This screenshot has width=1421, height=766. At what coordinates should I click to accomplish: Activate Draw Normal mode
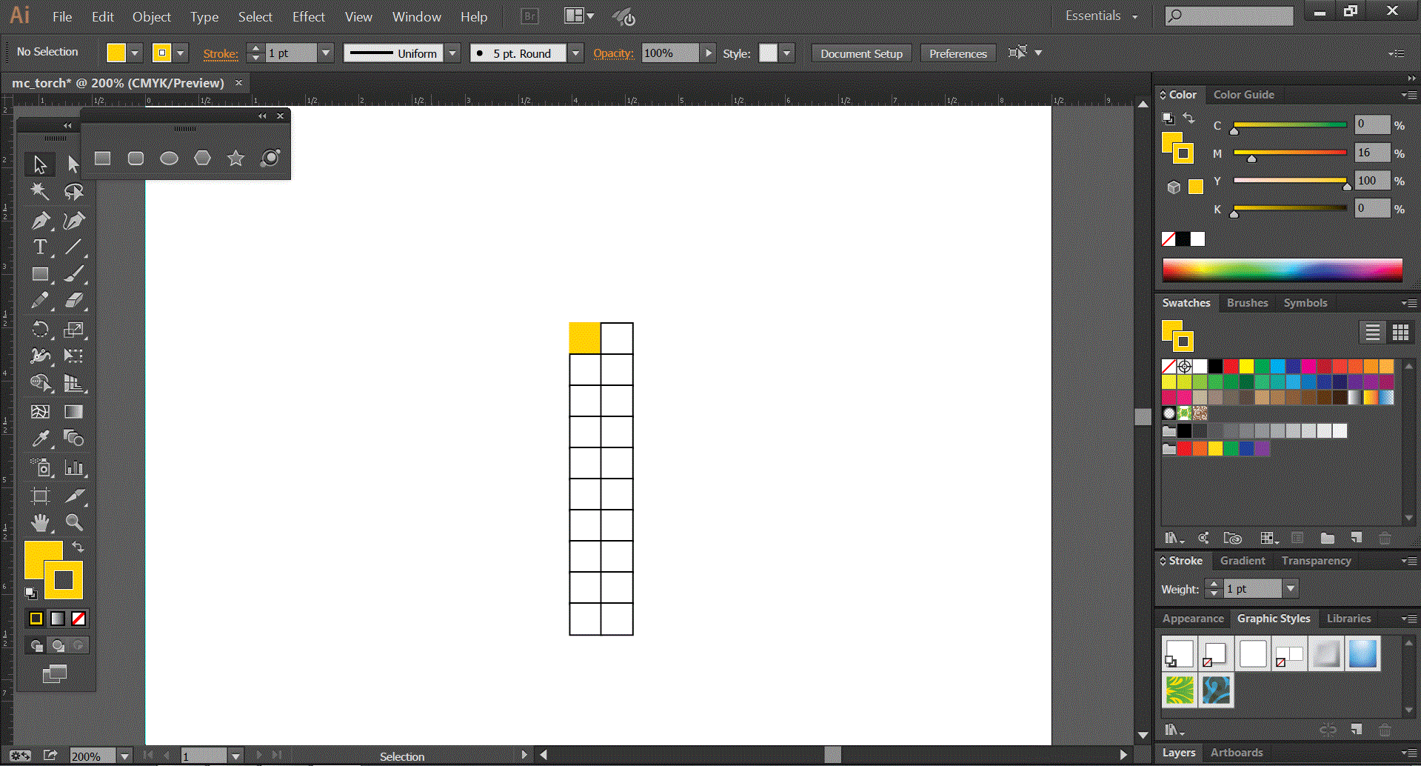point(36,645)
